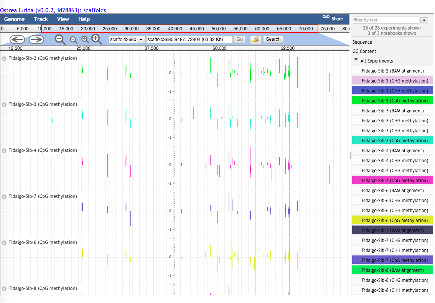The width and height of the screenshot is (435, 303).
Task: Open the Ostrea lurida scaffolds title link
Action: (x=53, y=10)
